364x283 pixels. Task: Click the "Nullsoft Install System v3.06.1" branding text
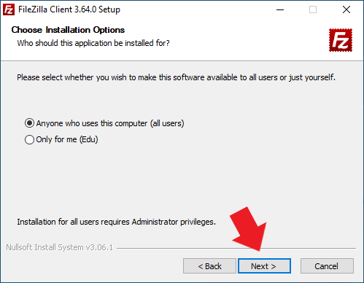pos(60,247)
